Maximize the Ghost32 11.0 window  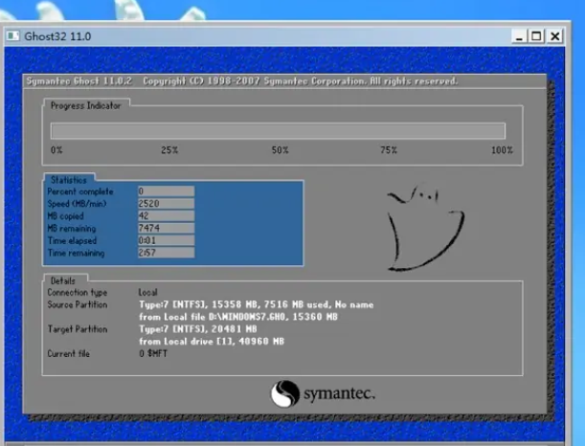536,36
